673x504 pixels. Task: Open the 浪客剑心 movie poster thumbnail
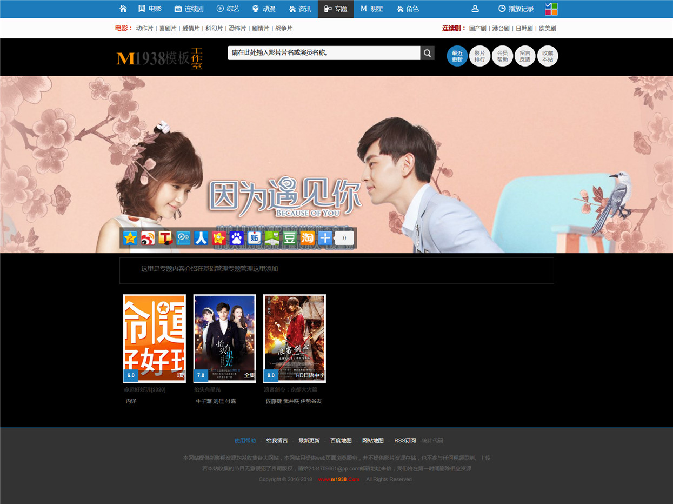click(295, 339)
